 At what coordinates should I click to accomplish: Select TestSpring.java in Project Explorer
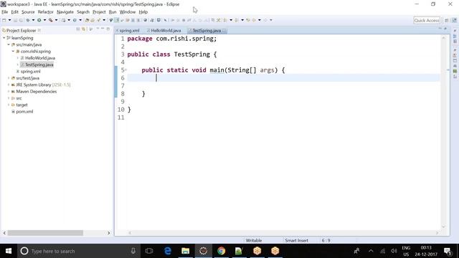39,64
